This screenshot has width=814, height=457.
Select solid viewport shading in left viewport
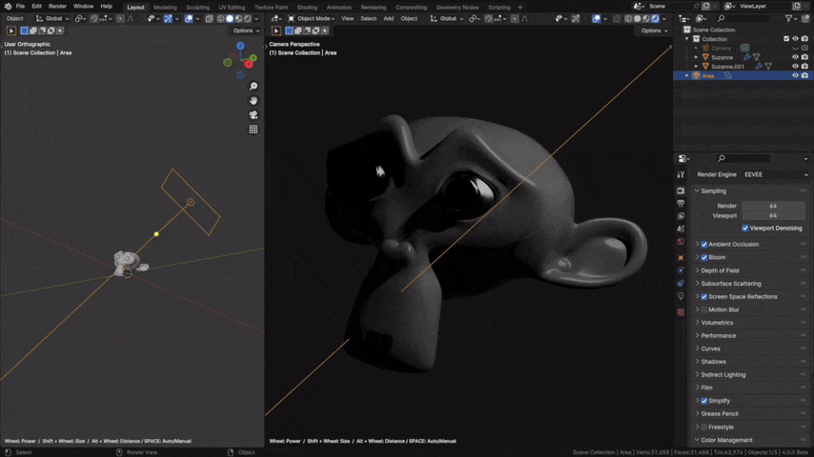coord(230,19)
